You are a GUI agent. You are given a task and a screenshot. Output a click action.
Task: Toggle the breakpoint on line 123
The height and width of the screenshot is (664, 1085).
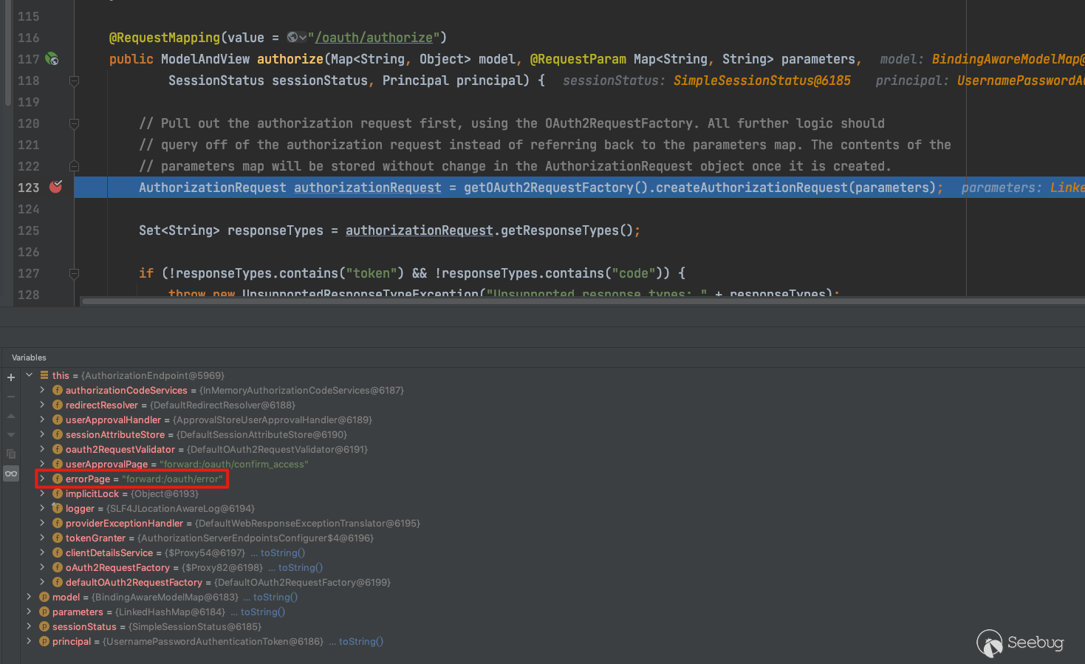click(55, 187)
